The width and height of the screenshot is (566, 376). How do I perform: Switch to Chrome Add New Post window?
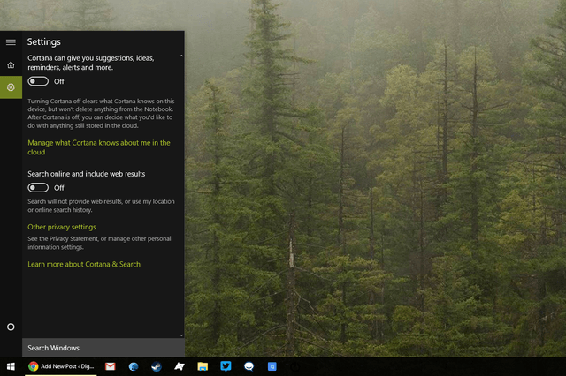(61, 366)
